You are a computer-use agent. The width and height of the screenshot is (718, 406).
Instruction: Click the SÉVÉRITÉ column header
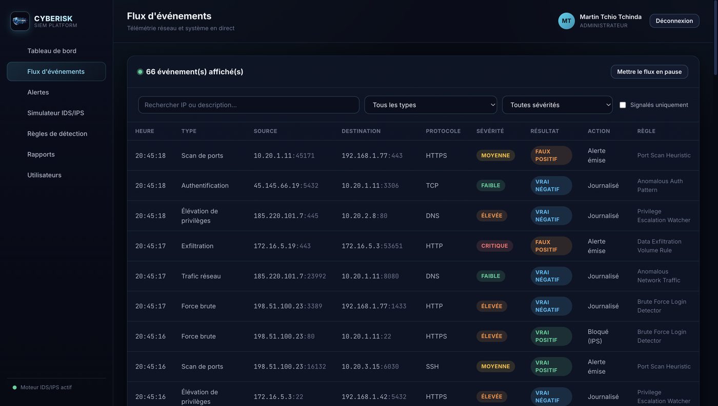(490, 131)
